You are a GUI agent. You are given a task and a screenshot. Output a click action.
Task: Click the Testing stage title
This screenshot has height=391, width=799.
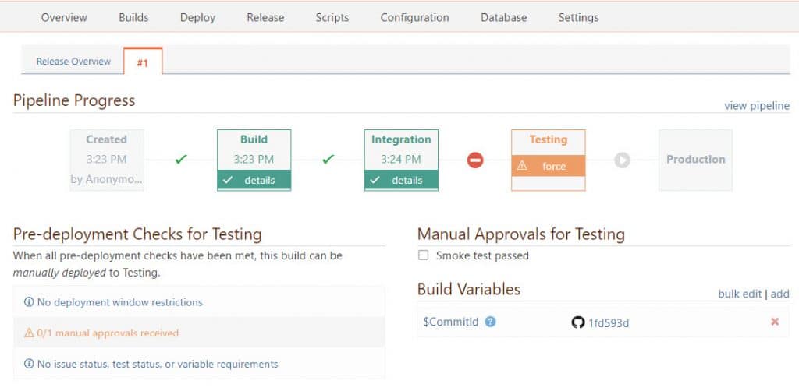(x=549, y=139)
